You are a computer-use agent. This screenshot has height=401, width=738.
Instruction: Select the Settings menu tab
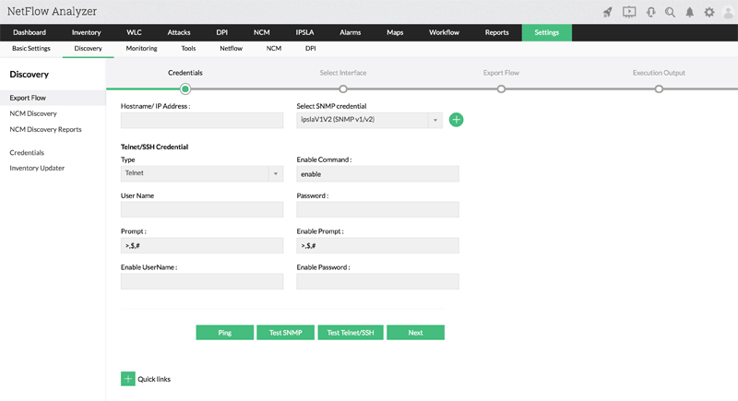[x=547, y=32]
